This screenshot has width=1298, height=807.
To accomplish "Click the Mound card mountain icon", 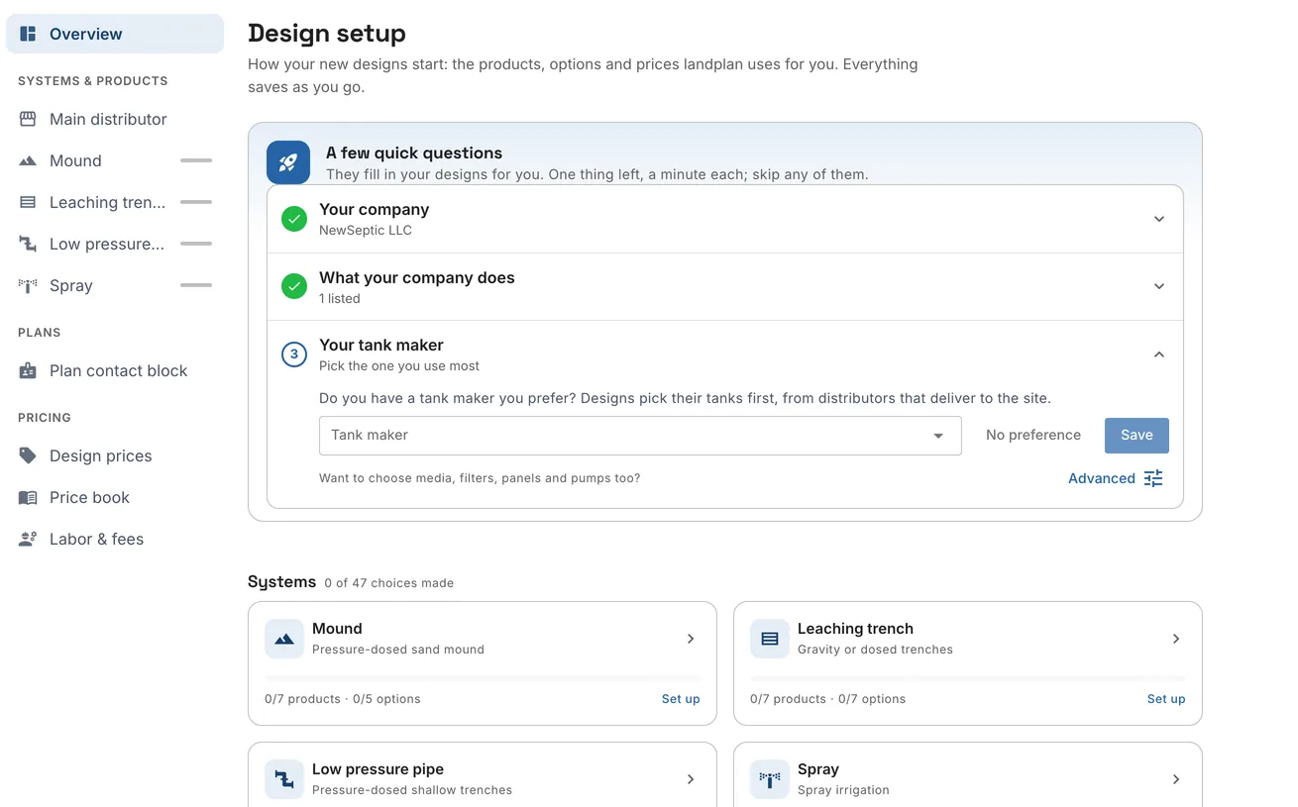I will pos(284,640).
